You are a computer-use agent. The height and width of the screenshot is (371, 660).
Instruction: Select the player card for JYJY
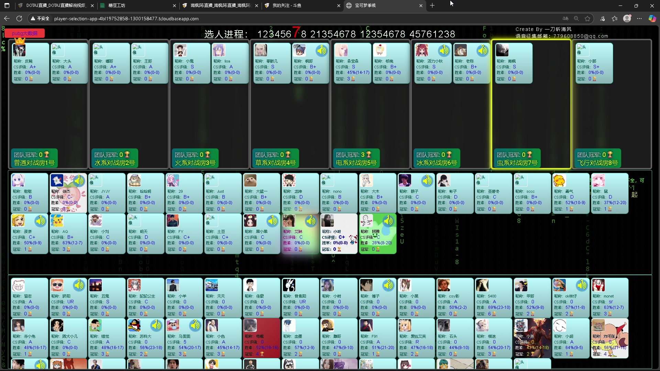click(107, 193)
